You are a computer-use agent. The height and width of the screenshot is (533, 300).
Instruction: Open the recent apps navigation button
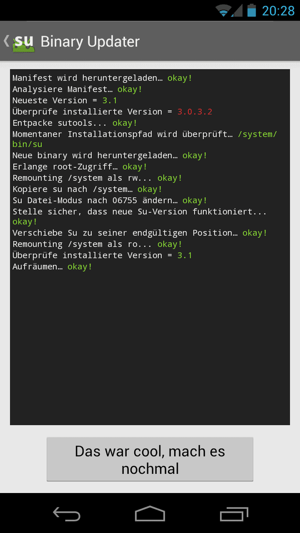[234, 514]
